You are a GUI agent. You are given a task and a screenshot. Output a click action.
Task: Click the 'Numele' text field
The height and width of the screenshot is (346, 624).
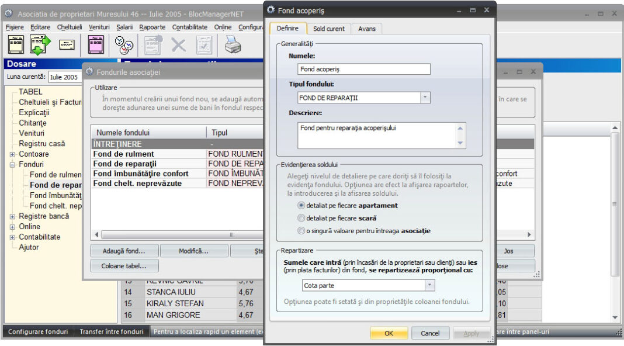point(363,69)
